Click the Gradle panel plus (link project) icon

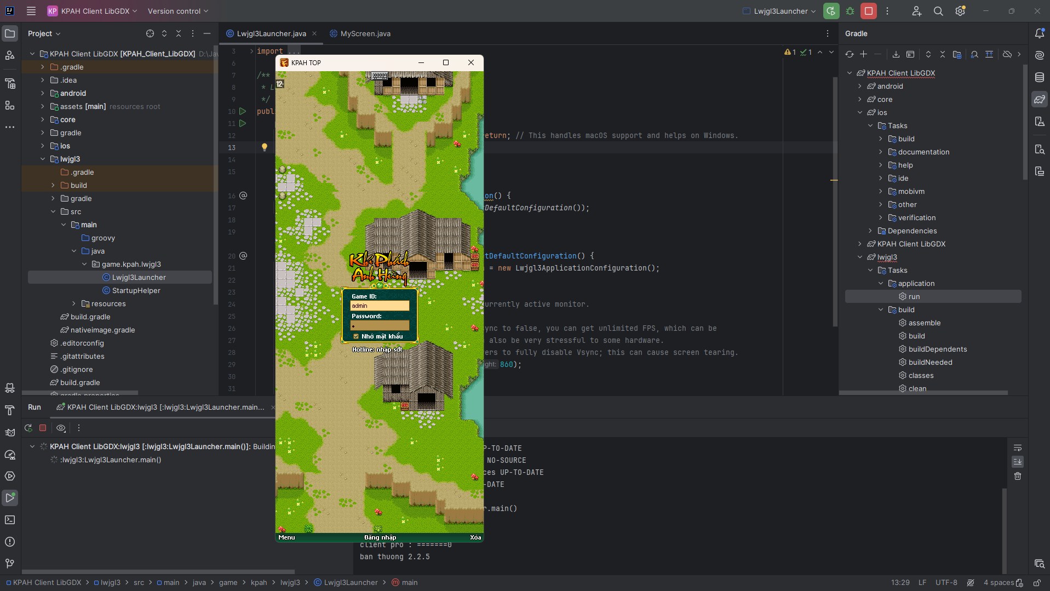(x=864, y=54)
